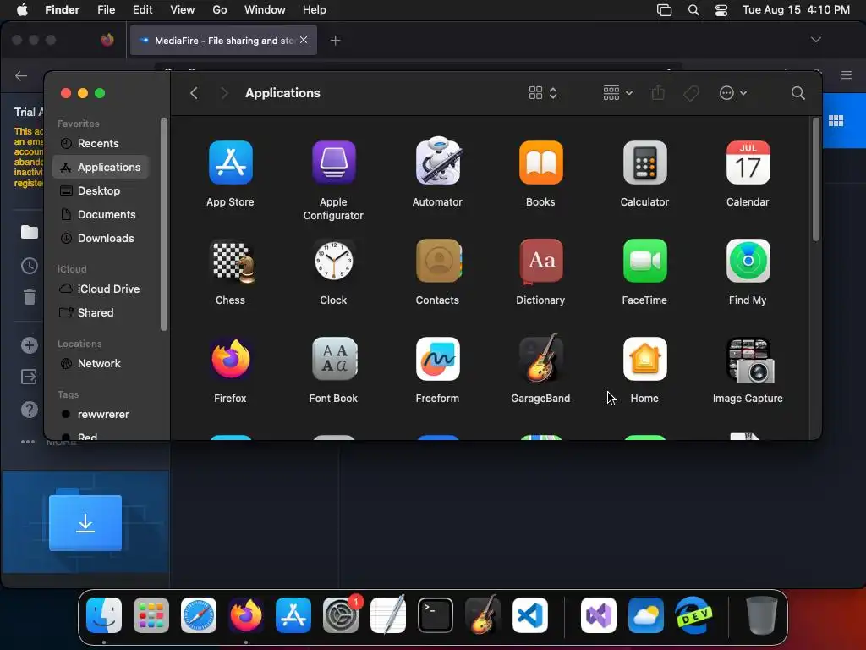
Task: Open the Trash in the Dock
Action: click(762, 614)
